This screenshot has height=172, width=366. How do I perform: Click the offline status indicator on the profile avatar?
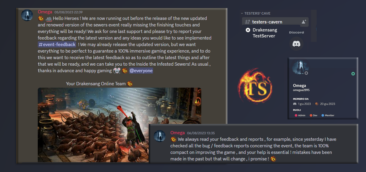(x=306, y=73)
